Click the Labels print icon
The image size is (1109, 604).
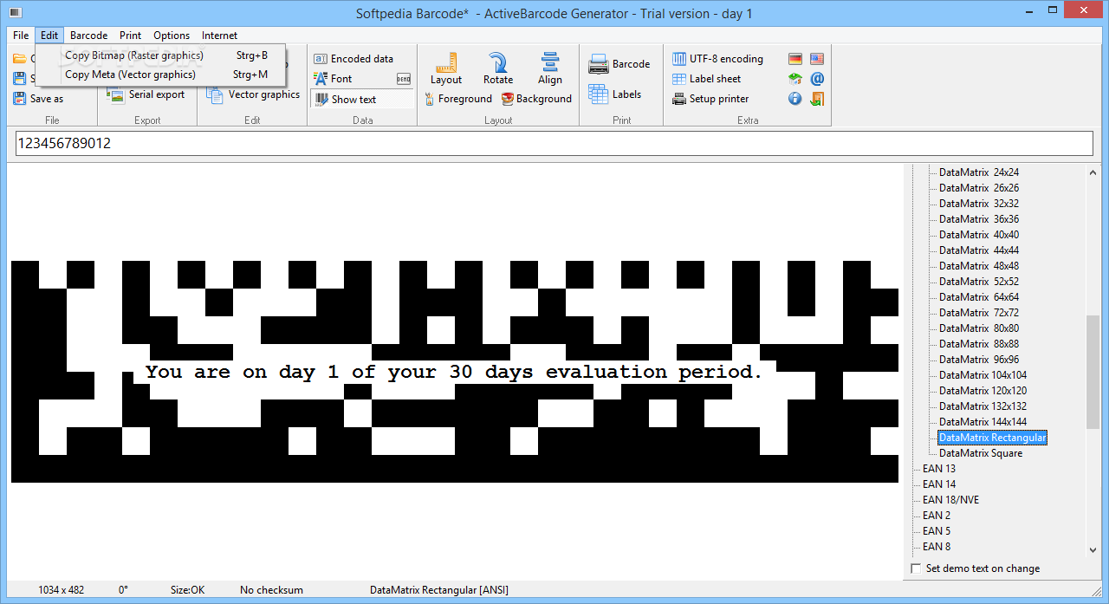[x=599, y=94]
